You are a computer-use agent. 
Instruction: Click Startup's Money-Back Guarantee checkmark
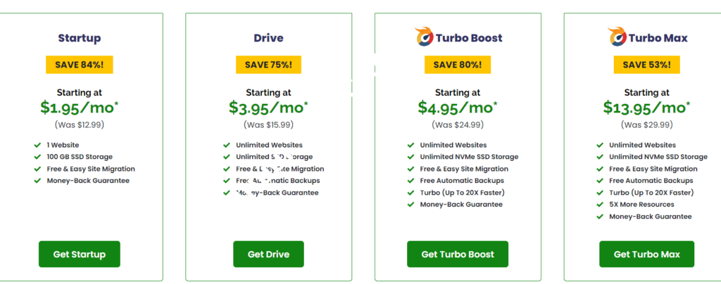[x=37, y=181]
